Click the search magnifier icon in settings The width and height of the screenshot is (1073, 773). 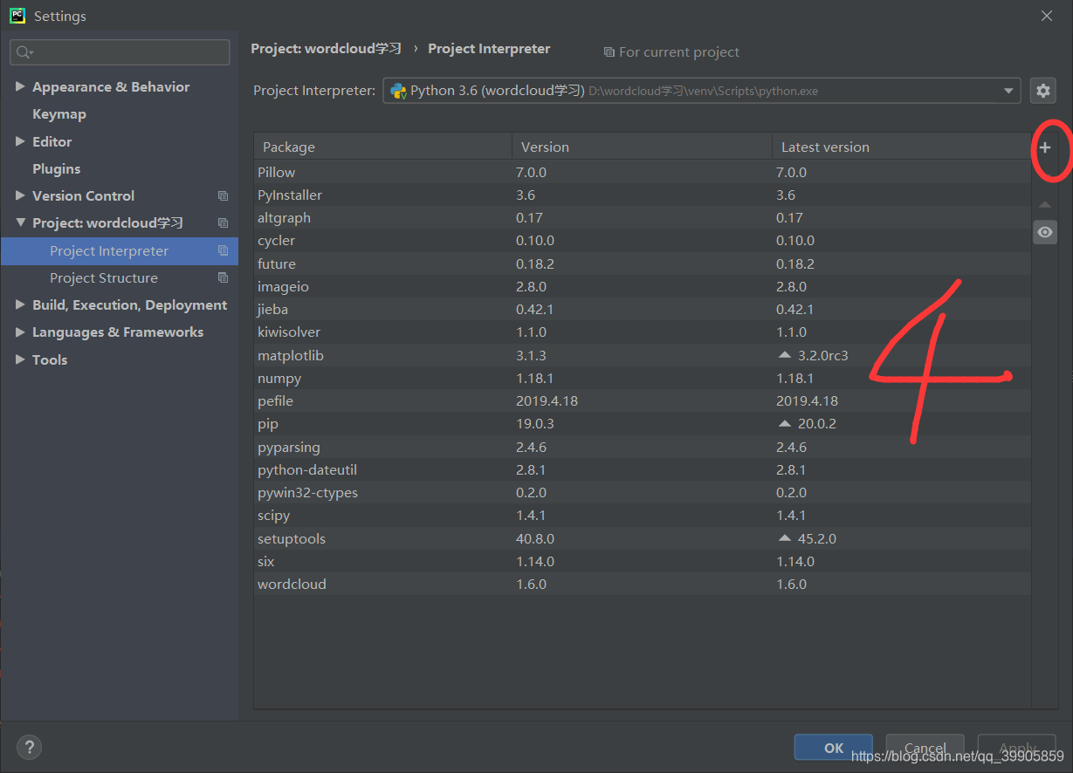24,52
